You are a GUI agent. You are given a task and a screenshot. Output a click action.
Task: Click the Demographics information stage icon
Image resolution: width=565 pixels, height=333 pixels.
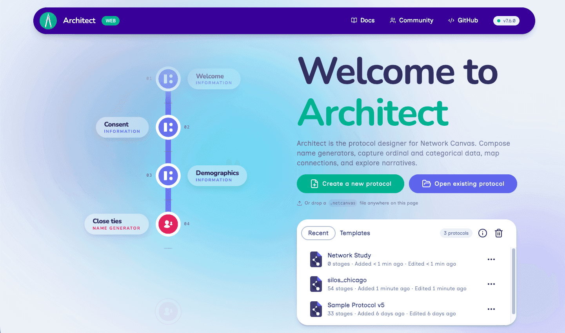tap(168, 176)
